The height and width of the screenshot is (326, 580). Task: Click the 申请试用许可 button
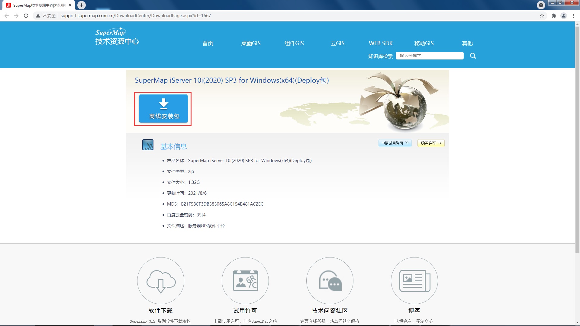point(395,143)
